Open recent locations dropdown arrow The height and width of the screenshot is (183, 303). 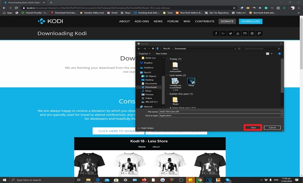click(149, 49)
